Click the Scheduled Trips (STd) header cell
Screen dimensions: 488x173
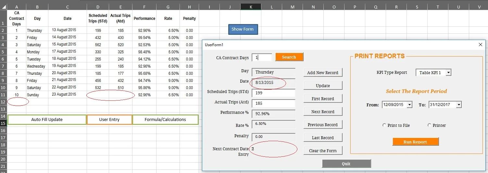click(98, 18)
